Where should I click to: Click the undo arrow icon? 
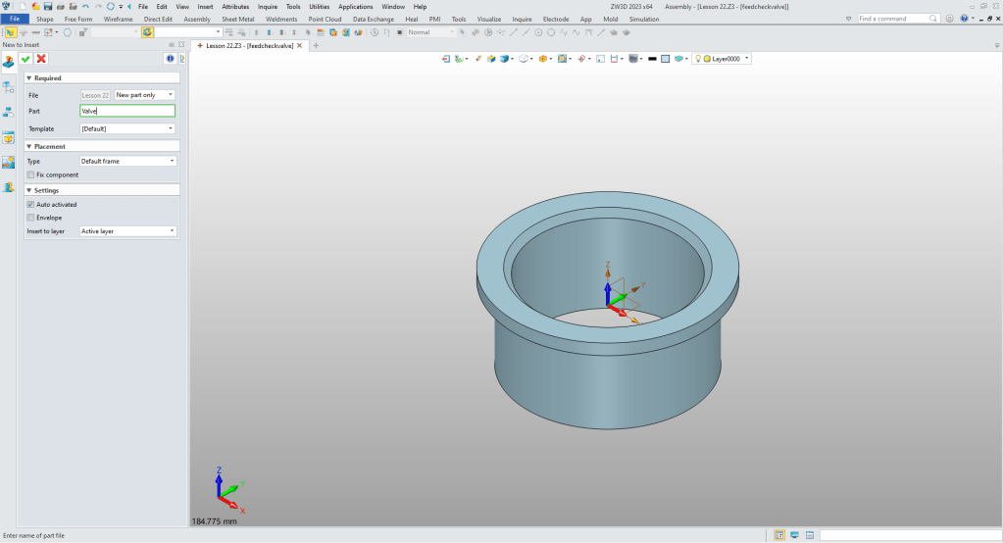tap(85, 7)
